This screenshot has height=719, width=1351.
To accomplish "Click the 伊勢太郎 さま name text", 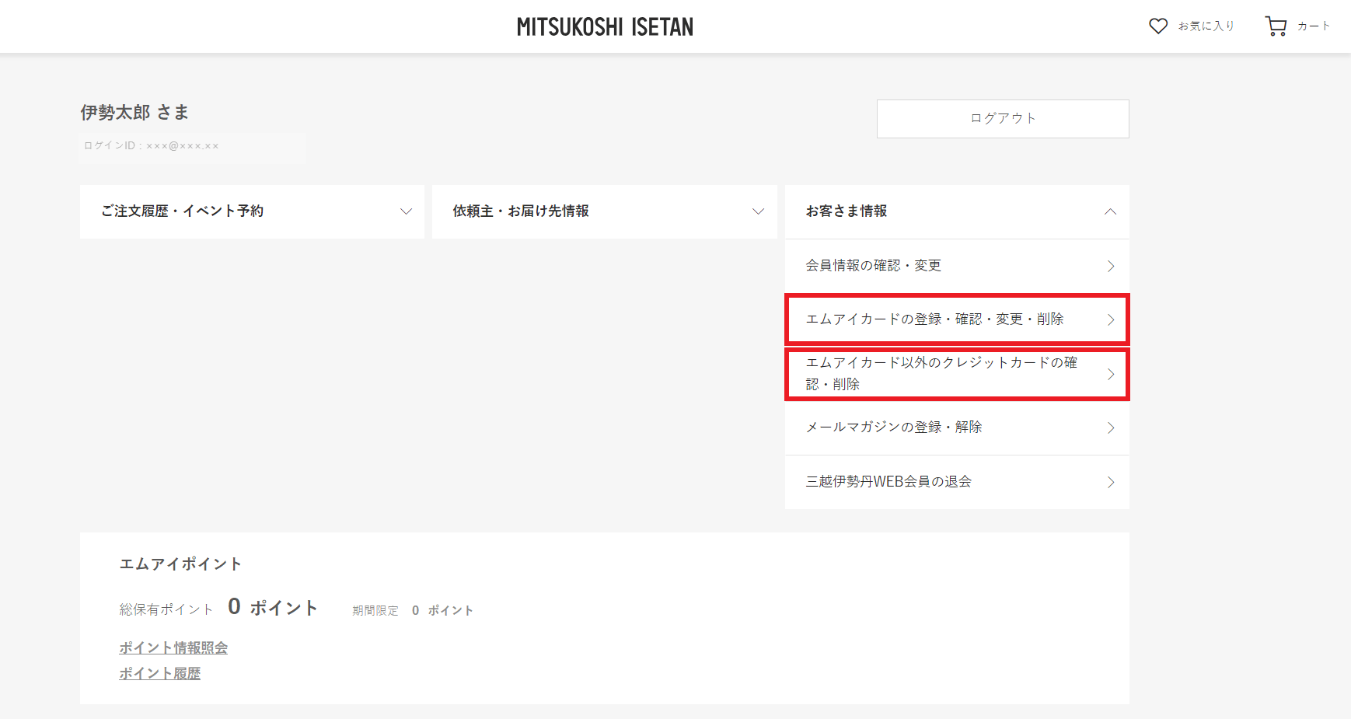I will tap(134, 113).
